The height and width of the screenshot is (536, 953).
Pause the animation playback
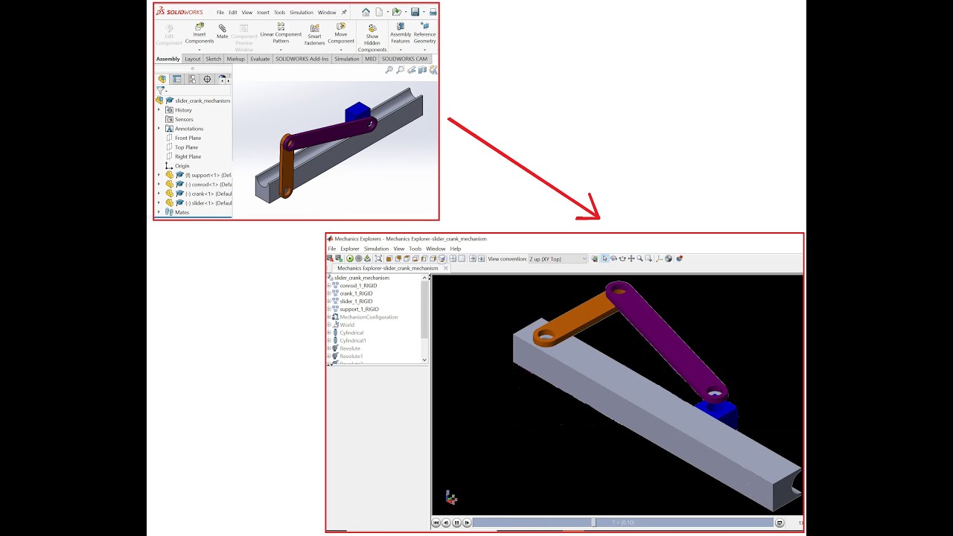click(456, 523)
